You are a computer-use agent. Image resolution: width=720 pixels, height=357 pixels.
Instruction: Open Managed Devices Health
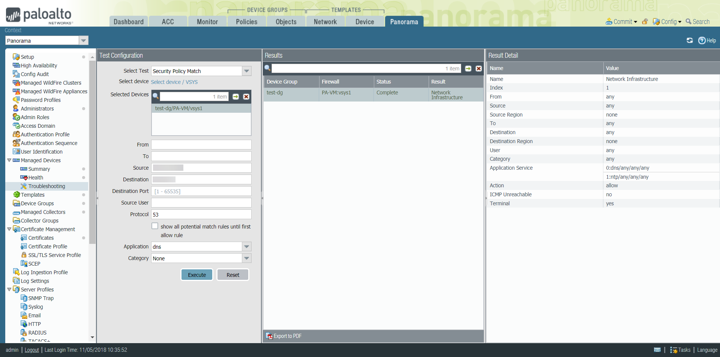[x=36, y=178]
